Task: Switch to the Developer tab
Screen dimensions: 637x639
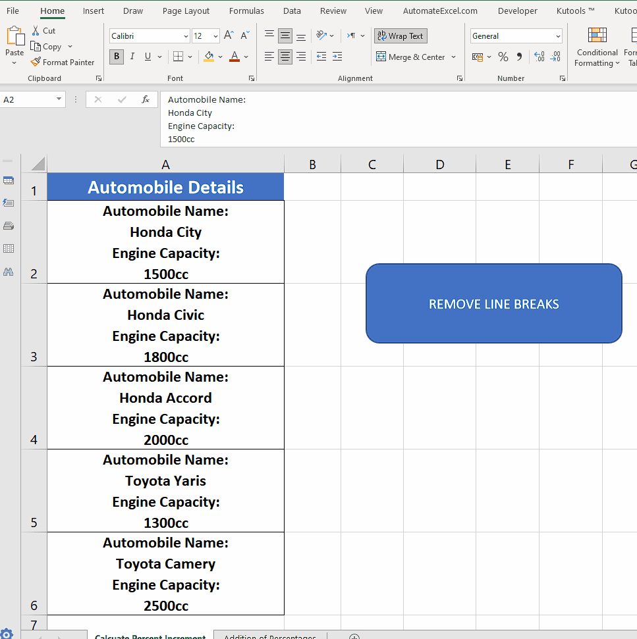Action: tap(518, 11)
